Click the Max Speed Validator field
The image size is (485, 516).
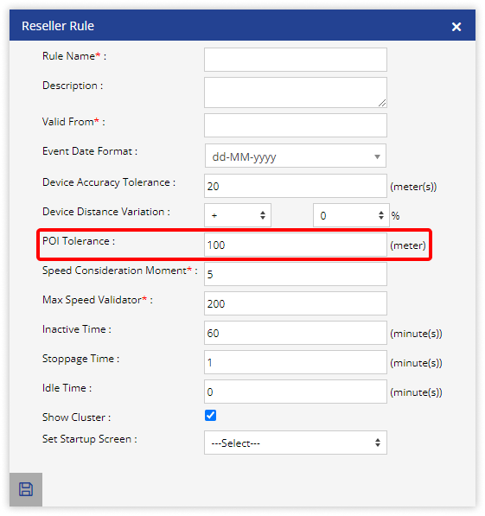(296, 303)
